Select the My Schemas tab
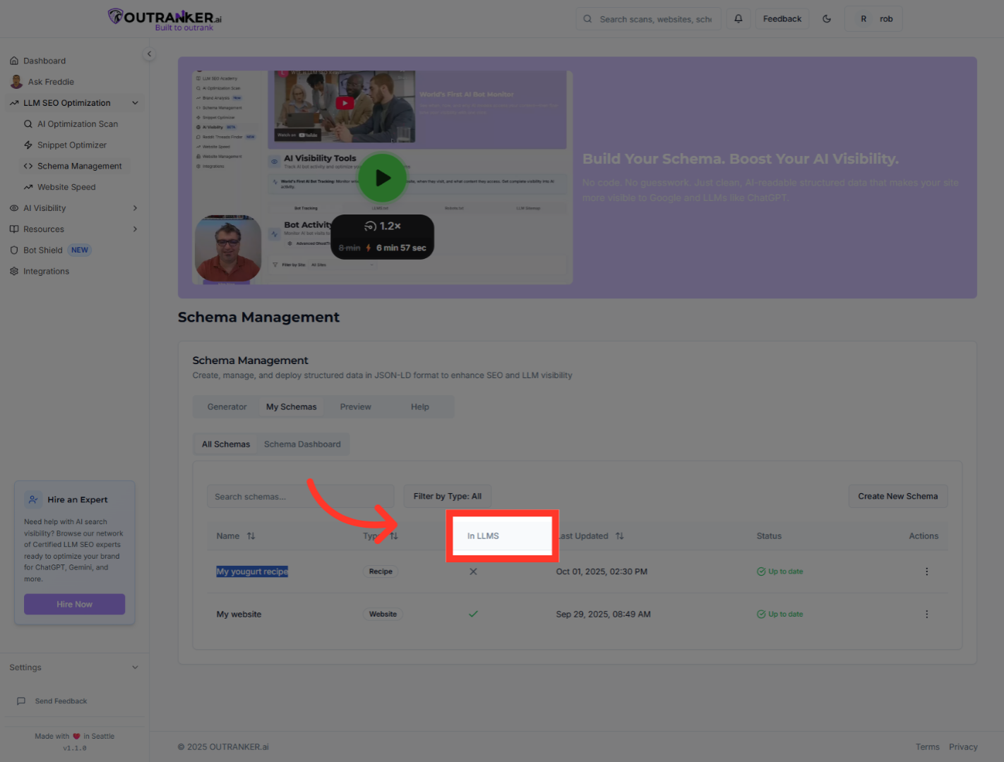 pos(292,407)
